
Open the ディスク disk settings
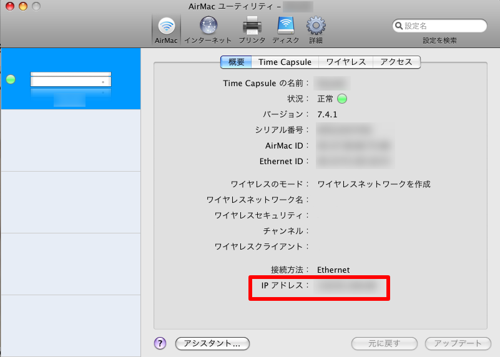(286, 31)
